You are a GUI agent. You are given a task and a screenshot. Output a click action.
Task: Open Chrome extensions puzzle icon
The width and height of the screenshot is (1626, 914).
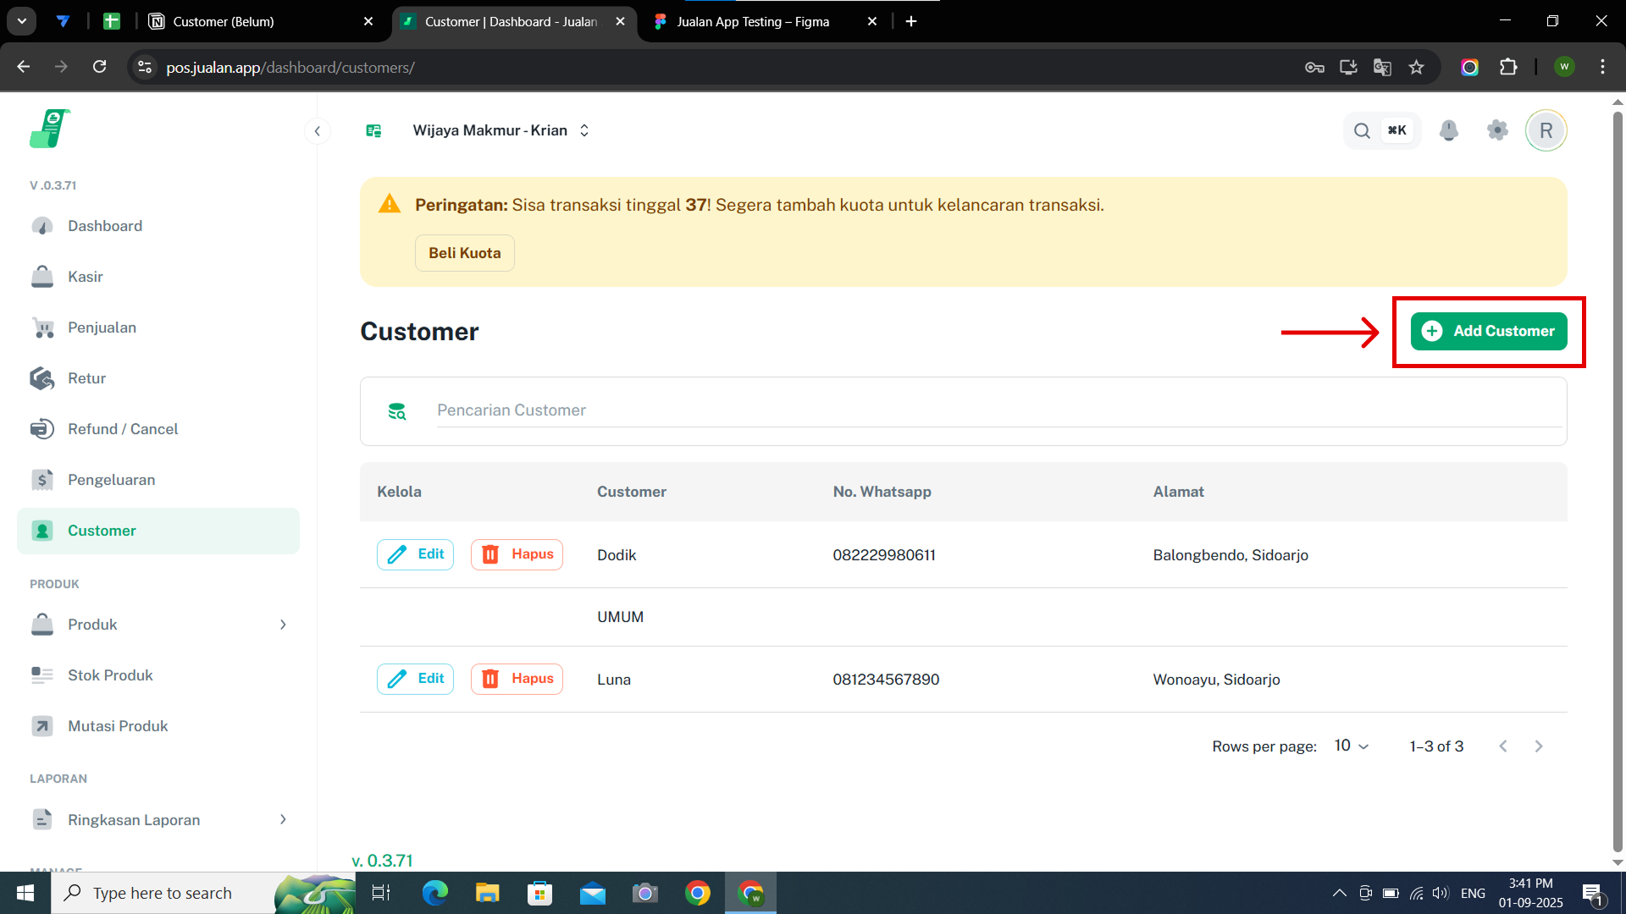1508,67
